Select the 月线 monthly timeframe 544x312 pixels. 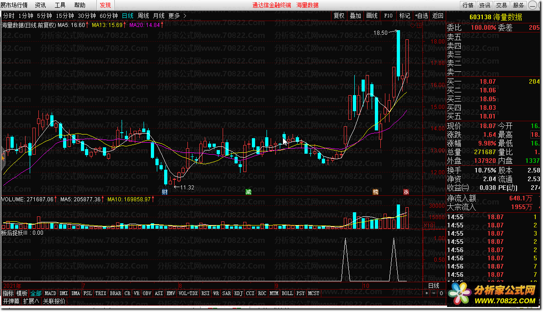tap(159, 16)
